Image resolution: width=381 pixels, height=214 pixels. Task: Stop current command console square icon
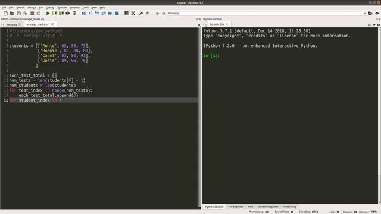(x=369, y=25)
